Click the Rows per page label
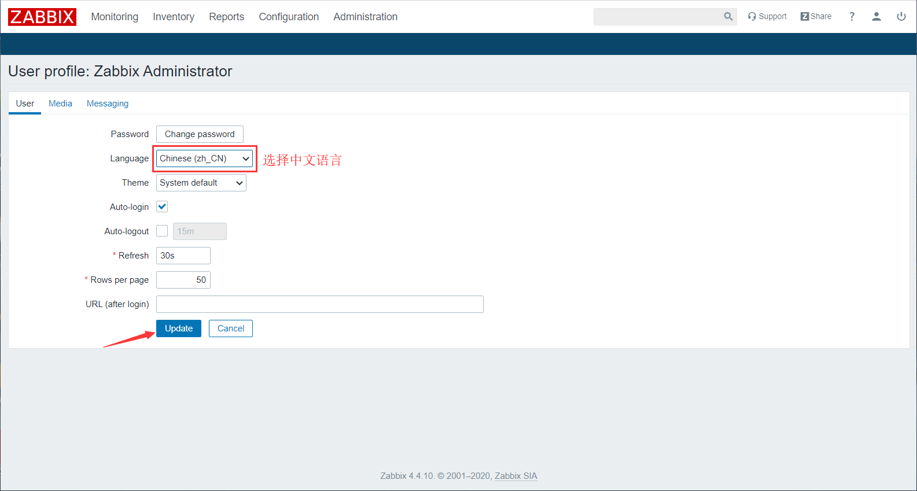Image resolution: width=917 pixels, height=491 pixels. click(120, 280)
